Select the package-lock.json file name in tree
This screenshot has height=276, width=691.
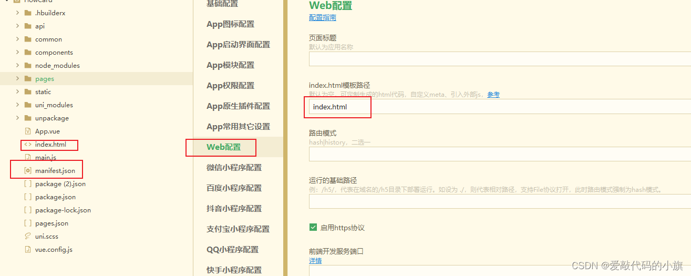click(x=63, y=210)
